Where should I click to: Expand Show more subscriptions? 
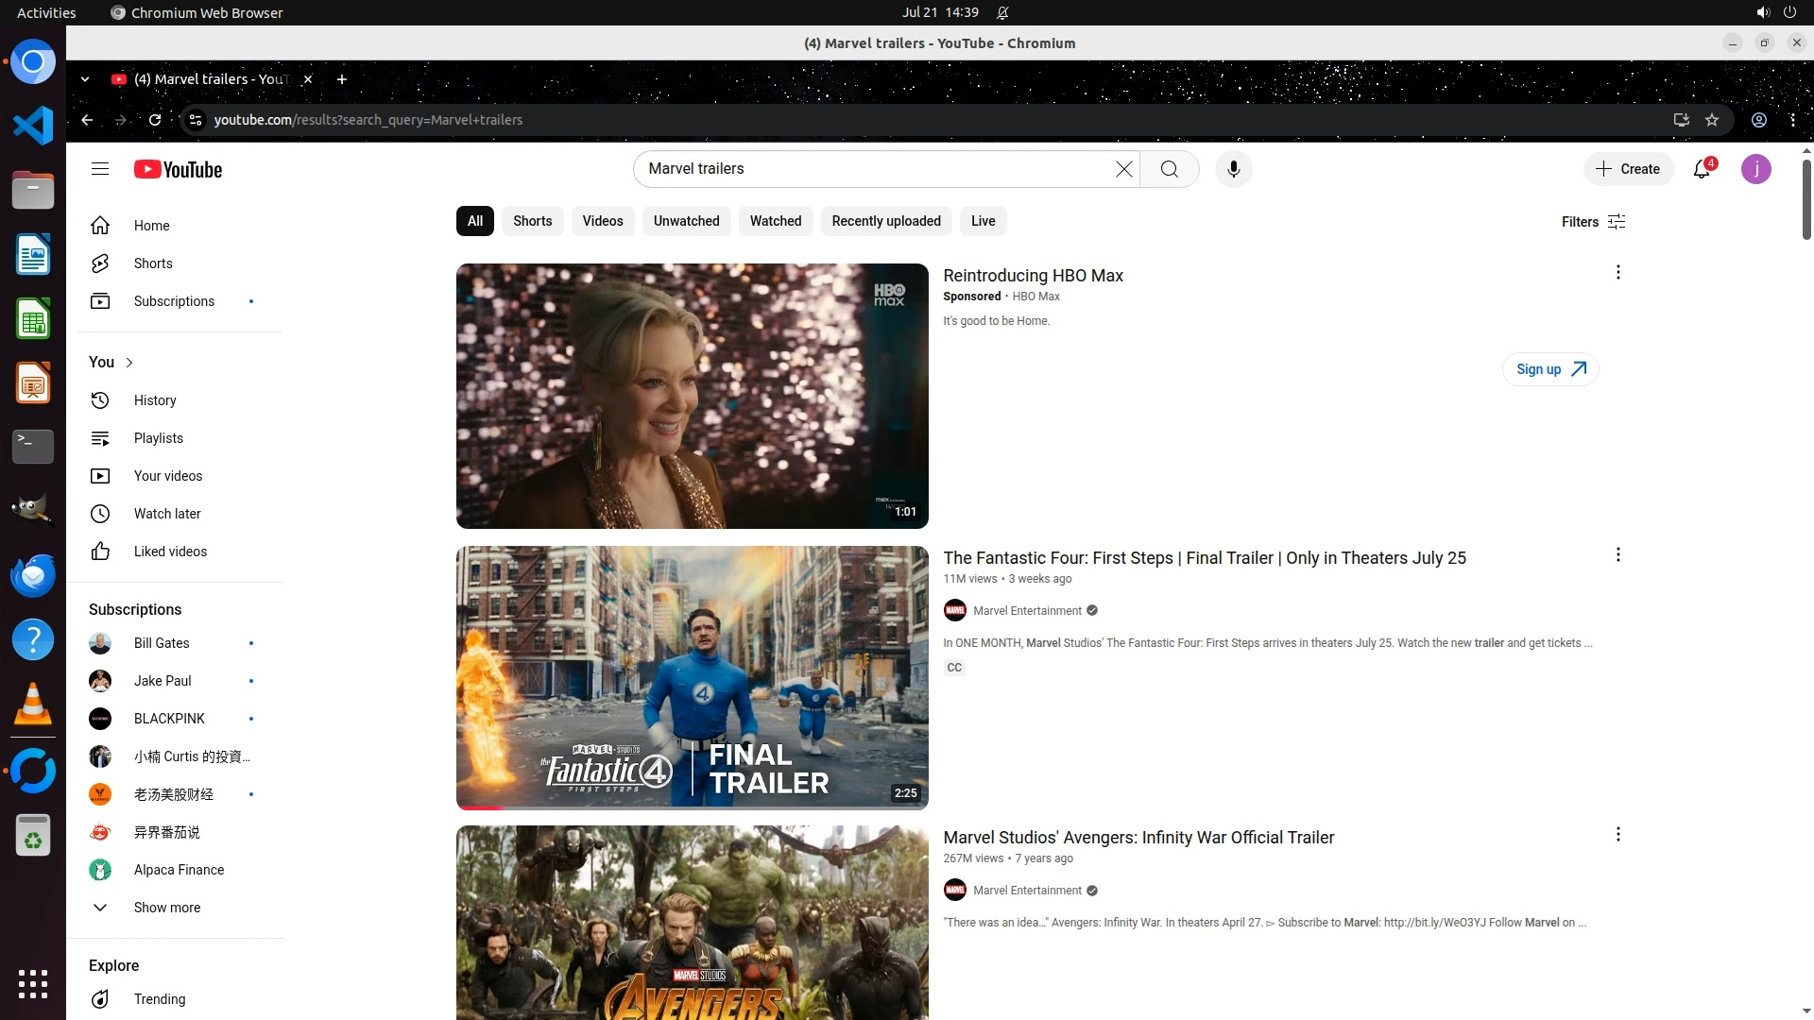(166, 908)
